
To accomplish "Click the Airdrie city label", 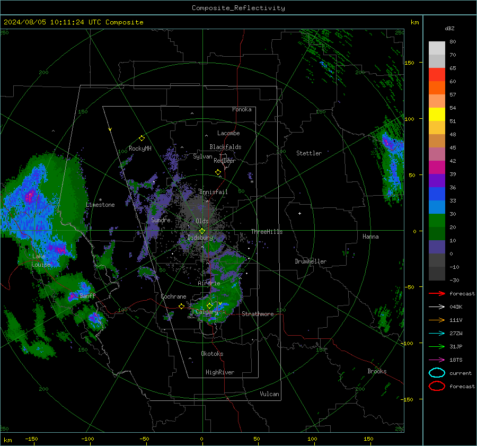I will coord(209,283).
